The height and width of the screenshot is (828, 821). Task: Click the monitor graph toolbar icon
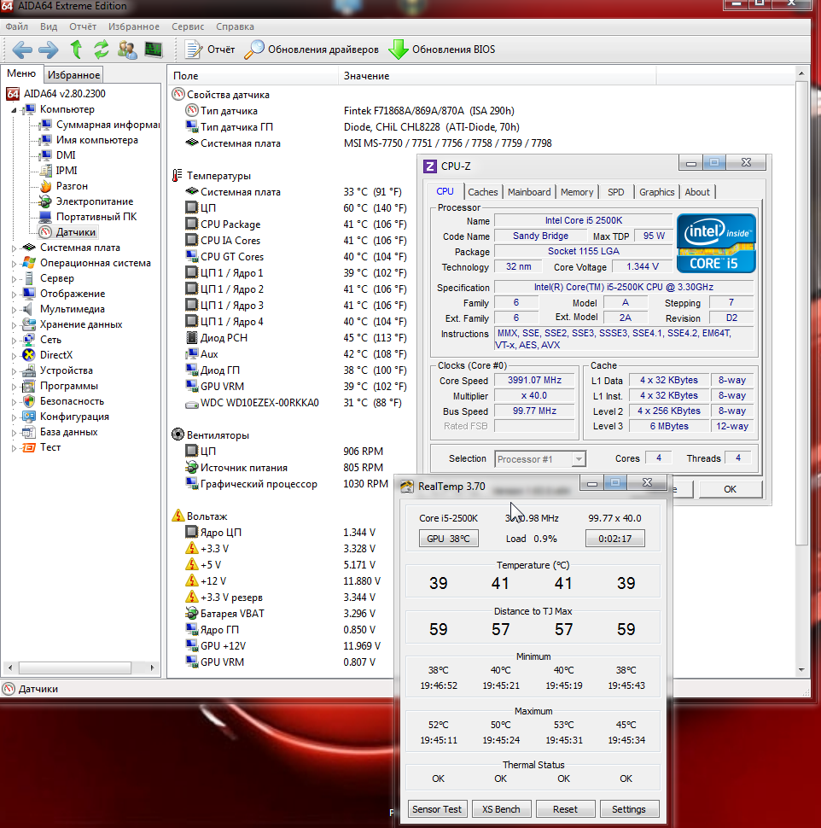[x=153, y=50]
